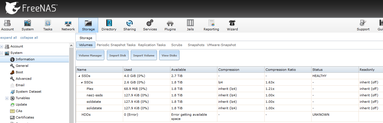Click the System Dataset icon in tree

point(12,92)
